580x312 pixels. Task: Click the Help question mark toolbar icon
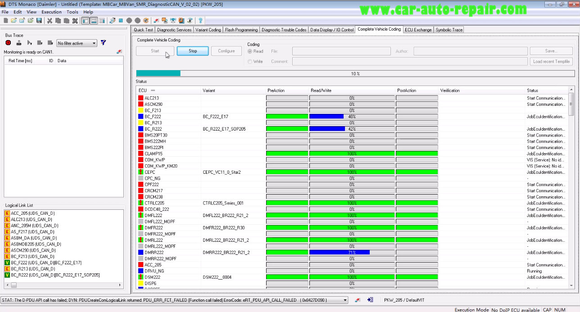200,21
